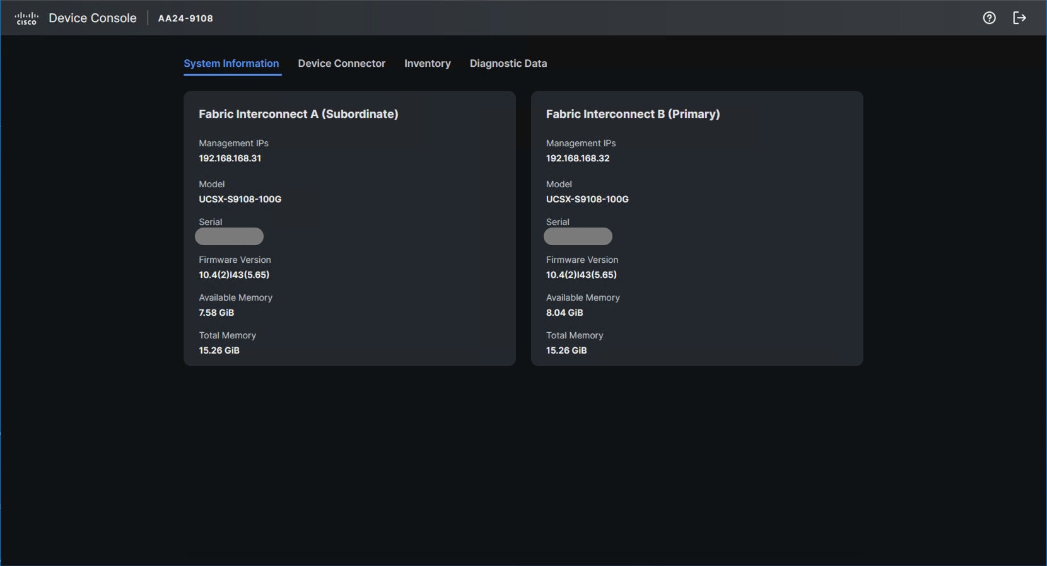Viewport: 1047px width, 566px height.
Task: Click the 7.58 GiB available memory value
Action: pyautogui.click(x=216, y=313)
